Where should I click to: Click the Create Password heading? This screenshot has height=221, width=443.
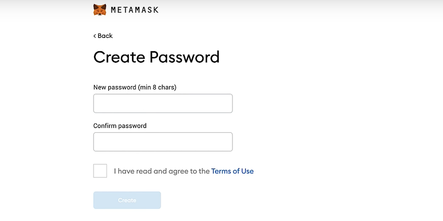156,57
